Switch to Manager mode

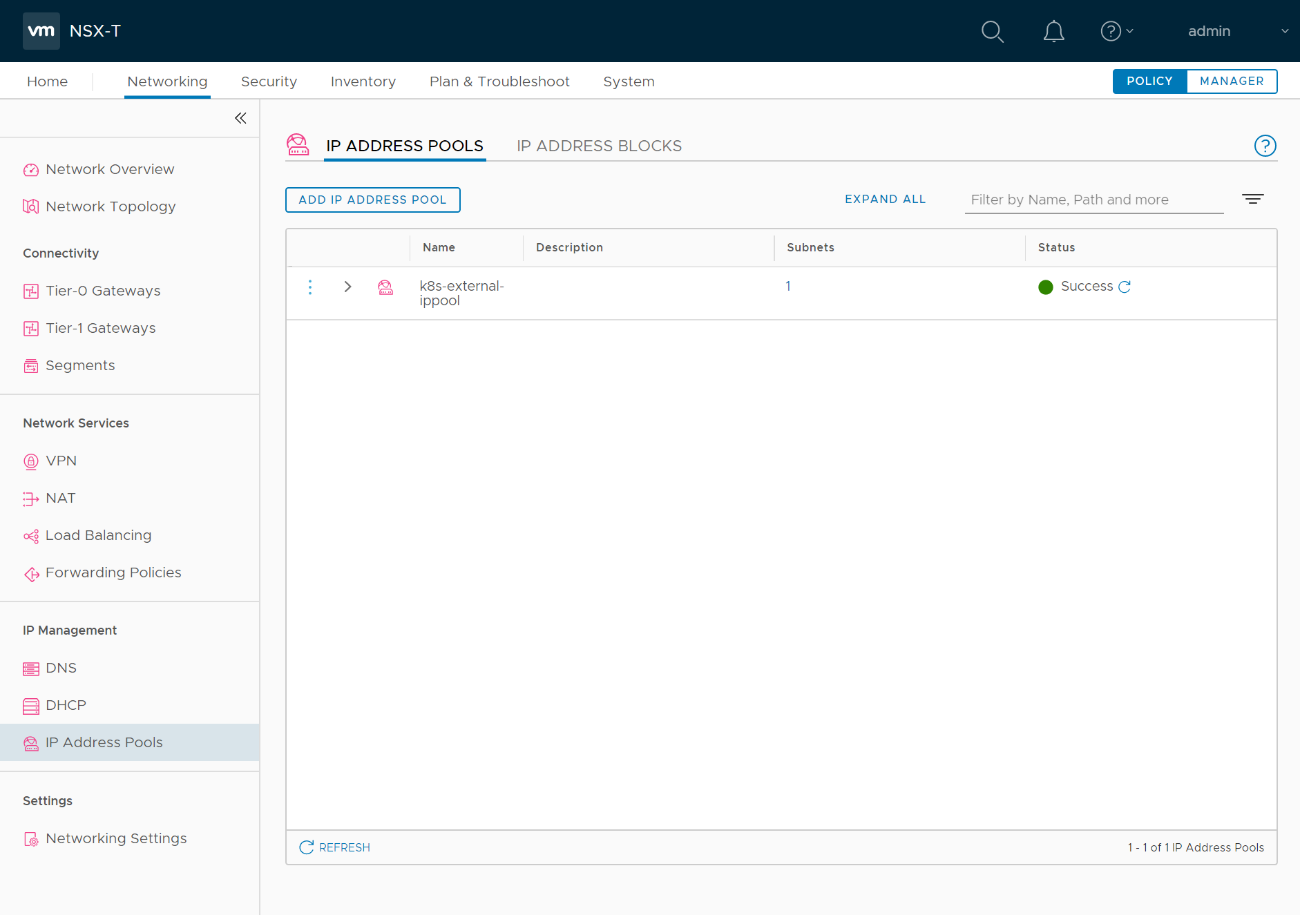(x=1232, y=81)
